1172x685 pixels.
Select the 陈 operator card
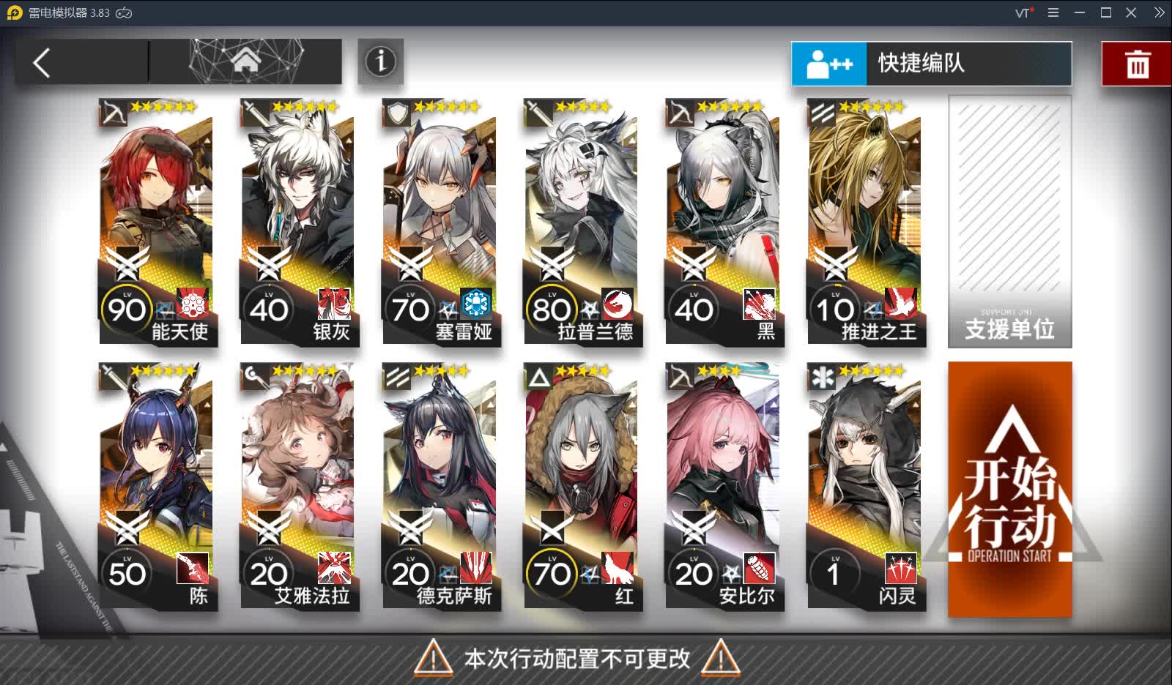click(x=156, y=487)
